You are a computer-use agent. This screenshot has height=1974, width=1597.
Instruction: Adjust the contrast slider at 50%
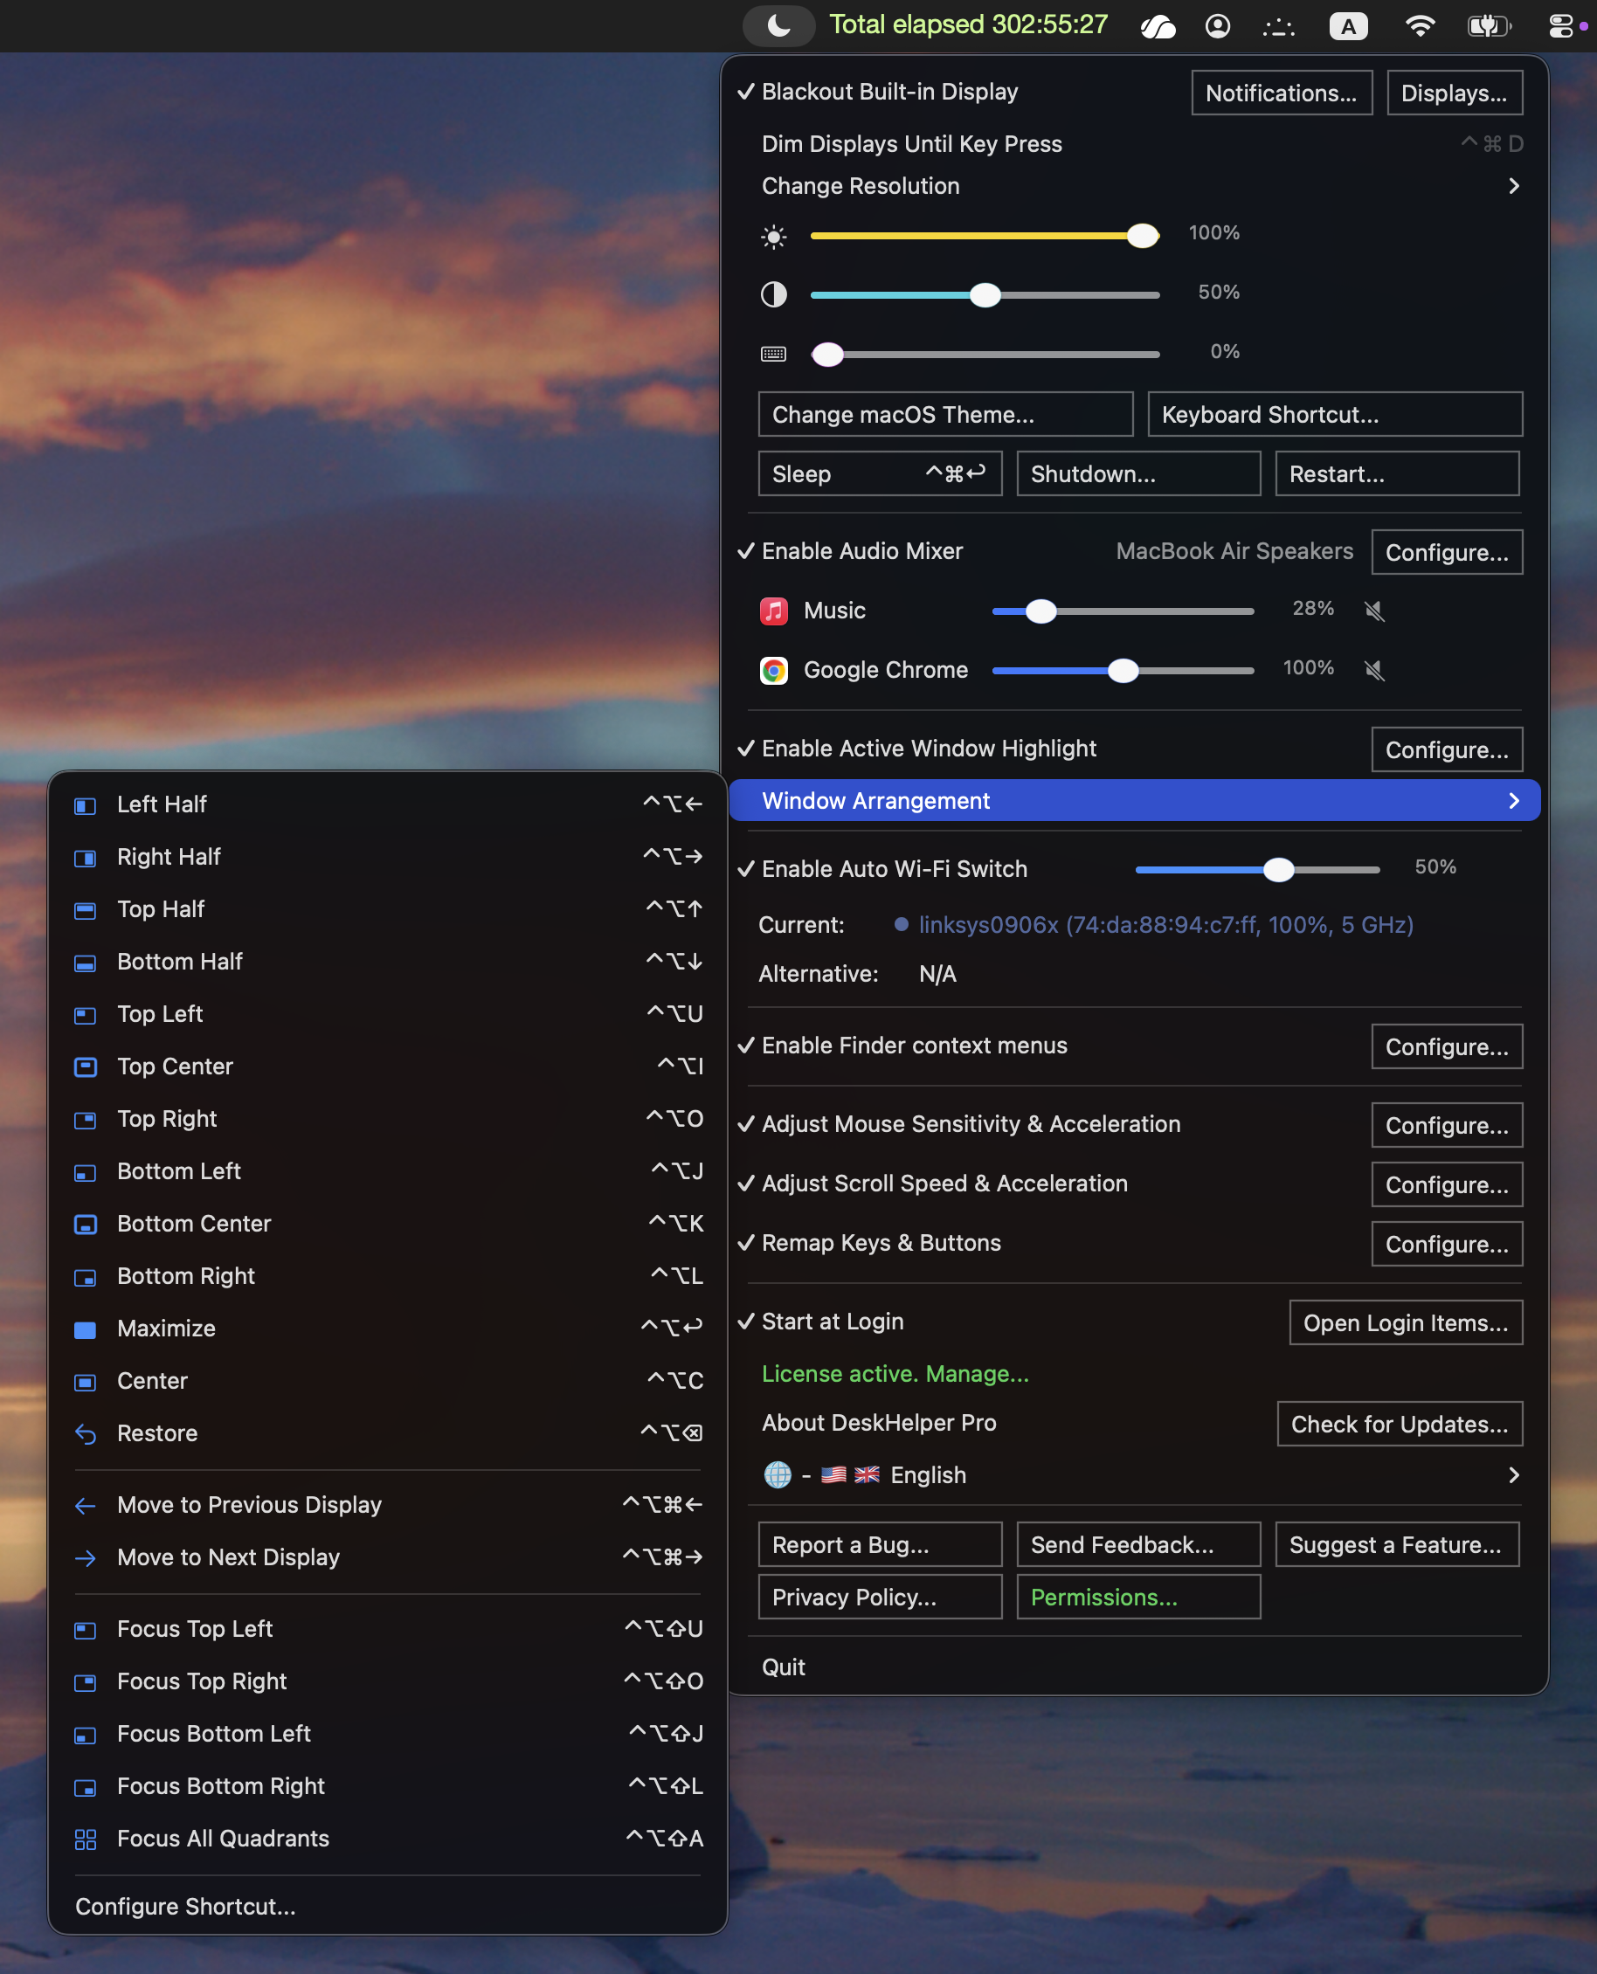[x=985, y=295]
